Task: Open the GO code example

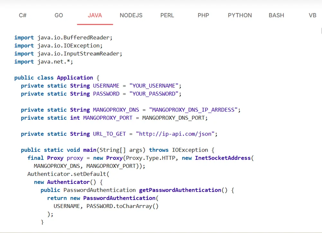Action: [58, 15]
